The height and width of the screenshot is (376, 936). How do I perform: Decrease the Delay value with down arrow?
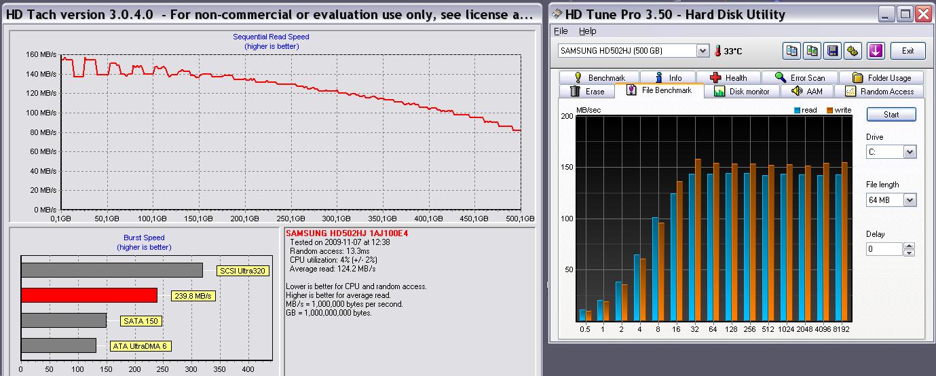click(910, 252)
